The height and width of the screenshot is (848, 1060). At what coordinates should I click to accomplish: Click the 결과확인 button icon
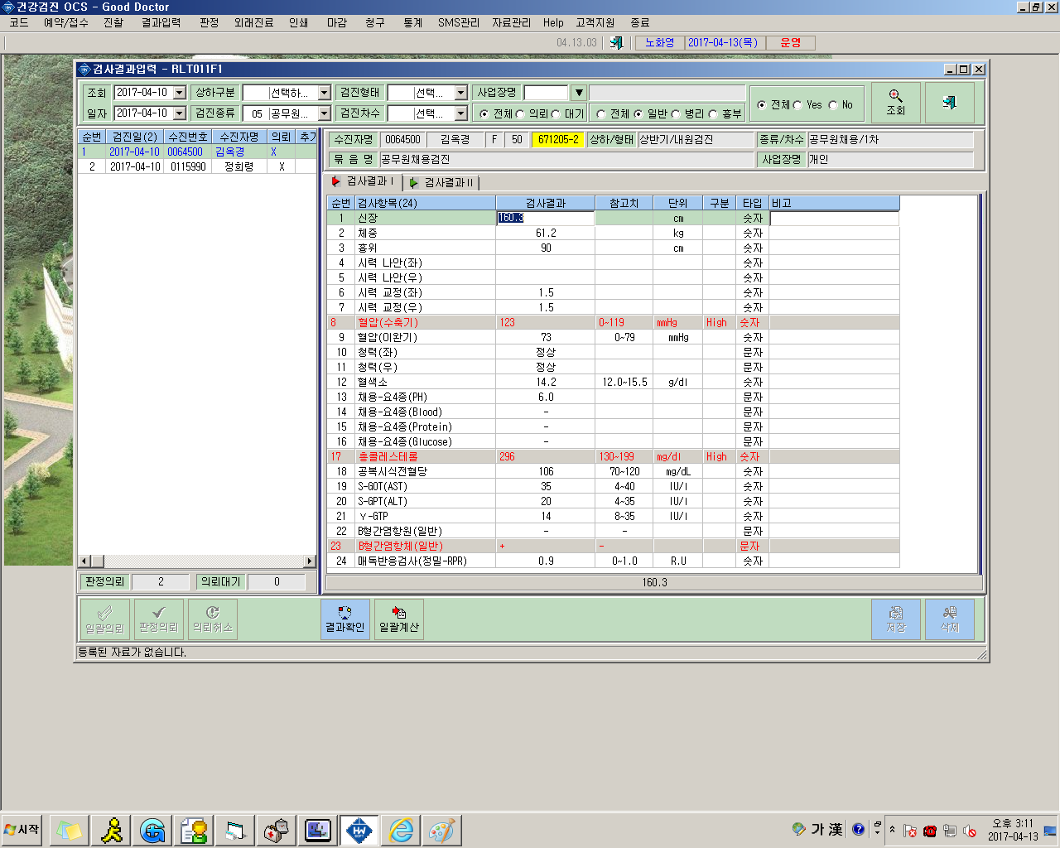pyautogui.click(x=344, y=619)
